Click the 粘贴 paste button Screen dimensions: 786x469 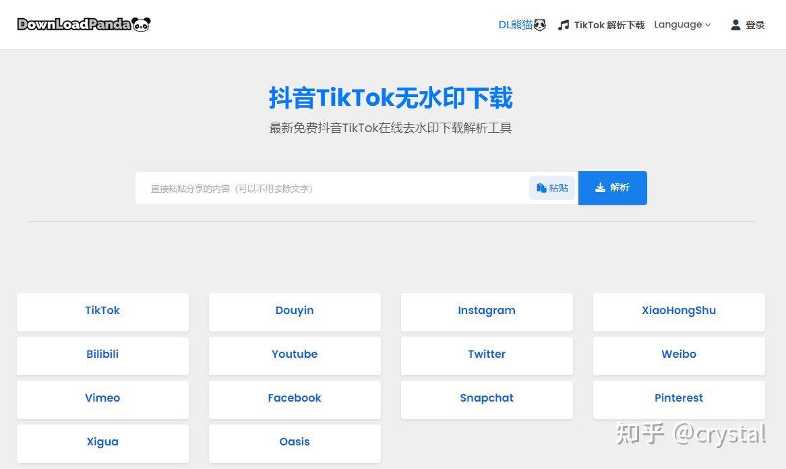click(x=552, y=188)
